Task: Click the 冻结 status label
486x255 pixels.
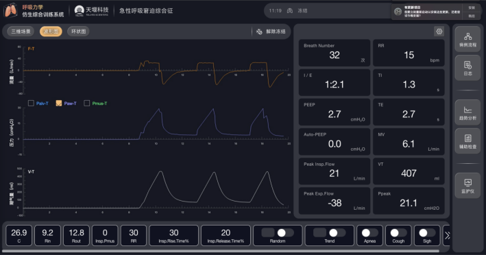Action: [302, 10]
